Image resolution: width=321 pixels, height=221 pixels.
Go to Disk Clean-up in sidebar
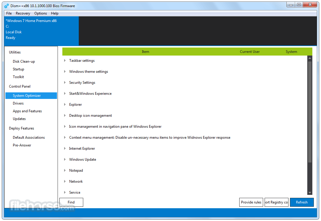[x=24, y=61]
